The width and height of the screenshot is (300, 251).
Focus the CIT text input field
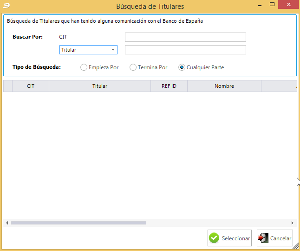pos(185,37)
